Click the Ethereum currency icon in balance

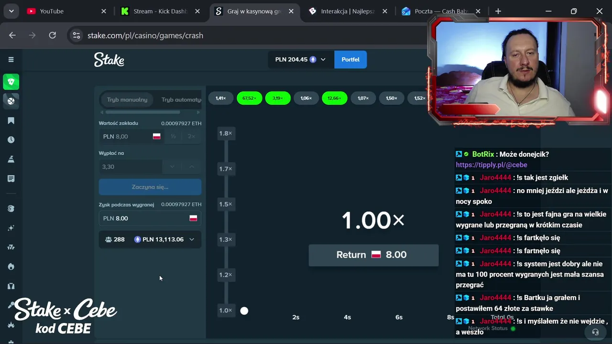tap(313, 59)
